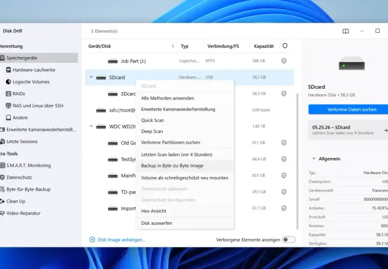Open Letzte Sessions in the sidebar
The width and height of the screenshot is (388, 269).
pos(20,141)
